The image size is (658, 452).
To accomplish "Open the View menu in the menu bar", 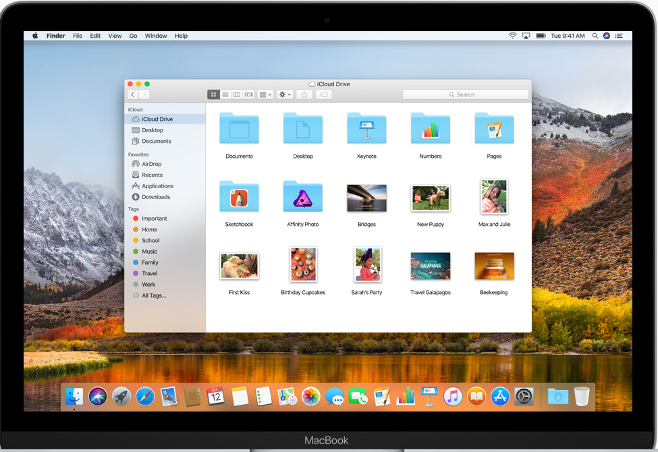I will (115, 36).
